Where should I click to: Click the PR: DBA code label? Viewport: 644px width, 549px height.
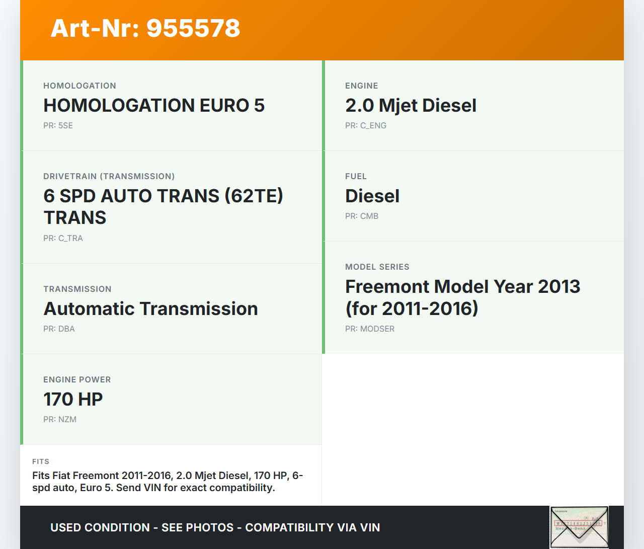point(59,329)
